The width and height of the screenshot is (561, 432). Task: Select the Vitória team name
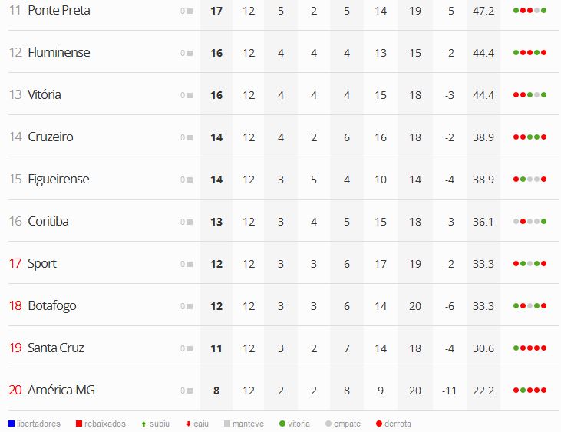(45, 95)
